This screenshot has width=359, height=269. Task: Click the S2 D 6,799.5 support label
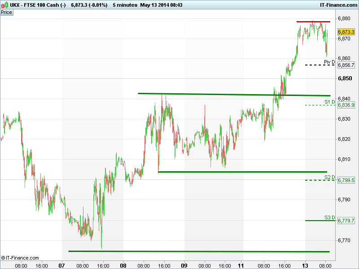[x=346, y=180]
